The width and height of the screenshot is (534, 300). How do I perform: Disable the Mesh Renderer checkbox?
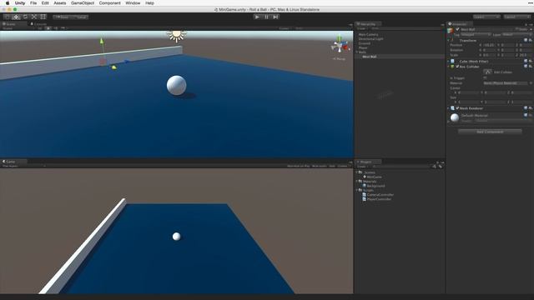pyautogui.click(x=457, y=108)
